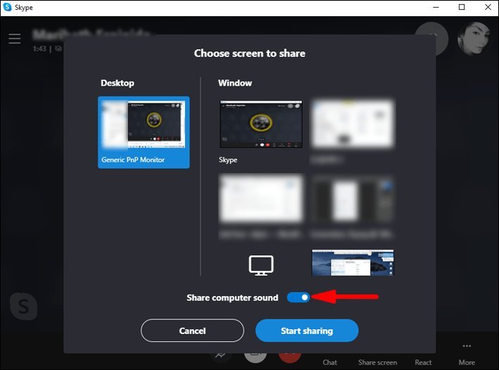Choose the Skype window thumbnail
Screen dimensions: 499x370
coord(261,125)
